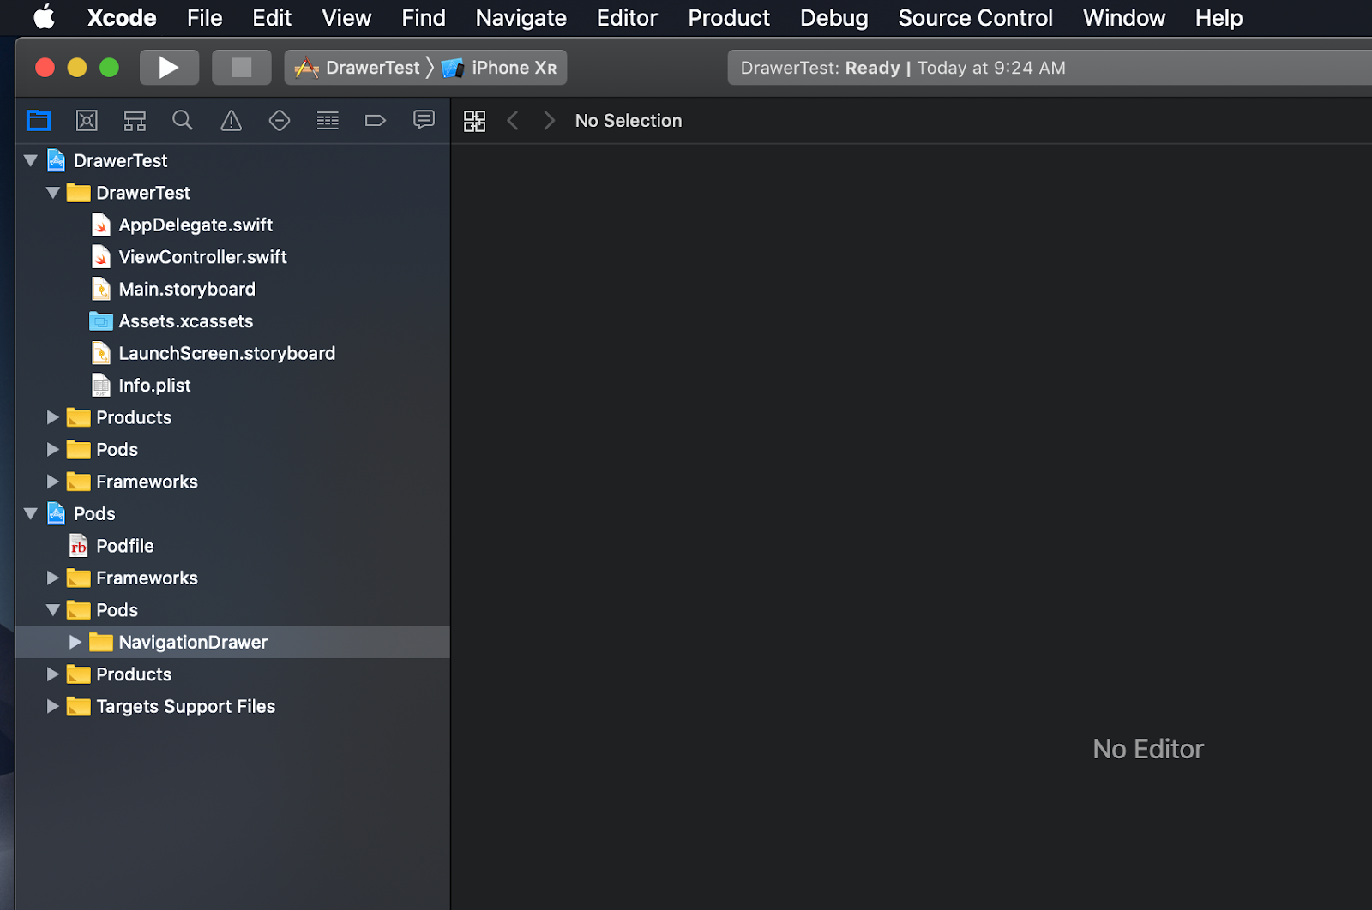Open the Breakpoint navigator icon
Image resolution: width=1372 pixels, height=910 pixels.
(x=376, y=121)
